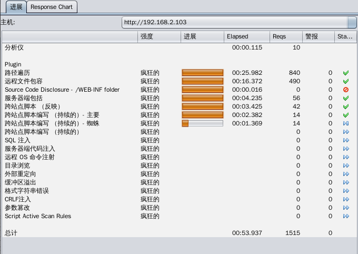Skip the pending SQL 注入 plugin
Viewport: 358px width, 254px height.
click(x=346, y=140)
